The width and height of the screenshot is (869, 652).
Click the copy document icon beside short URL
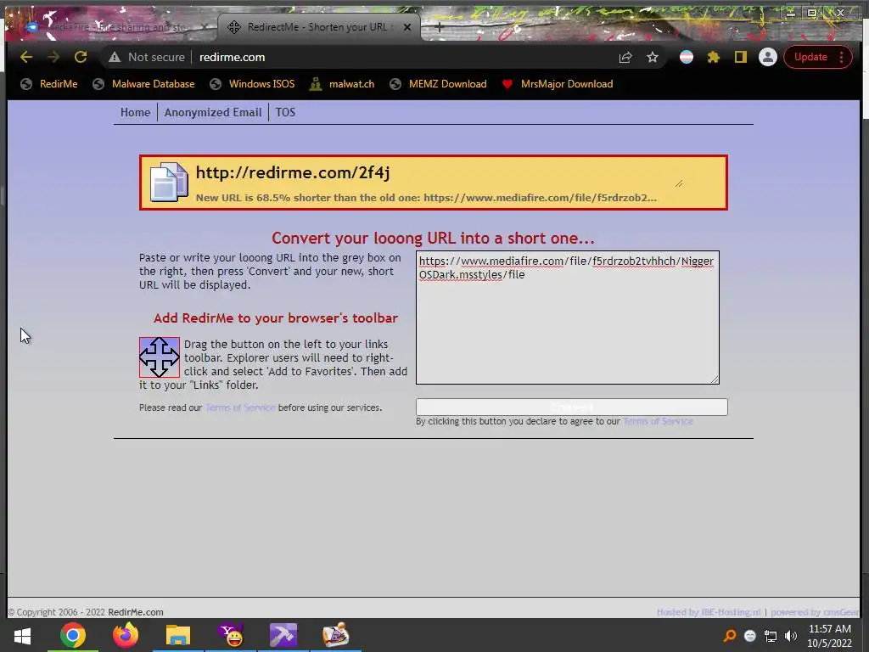point(169,183)
